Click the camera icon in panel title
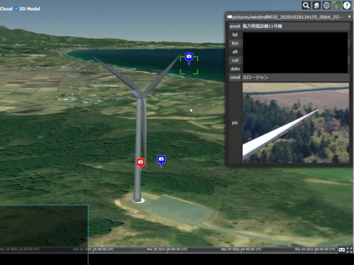The image size is (354, 265). point(229,17)
